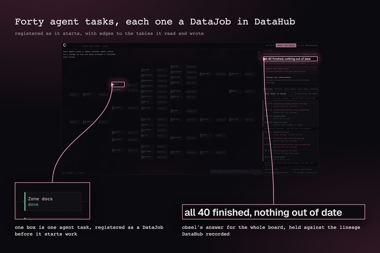
Task: Click the 'all 40 finished, nothing out of date' status line
Action: click(x=290, y=59)
